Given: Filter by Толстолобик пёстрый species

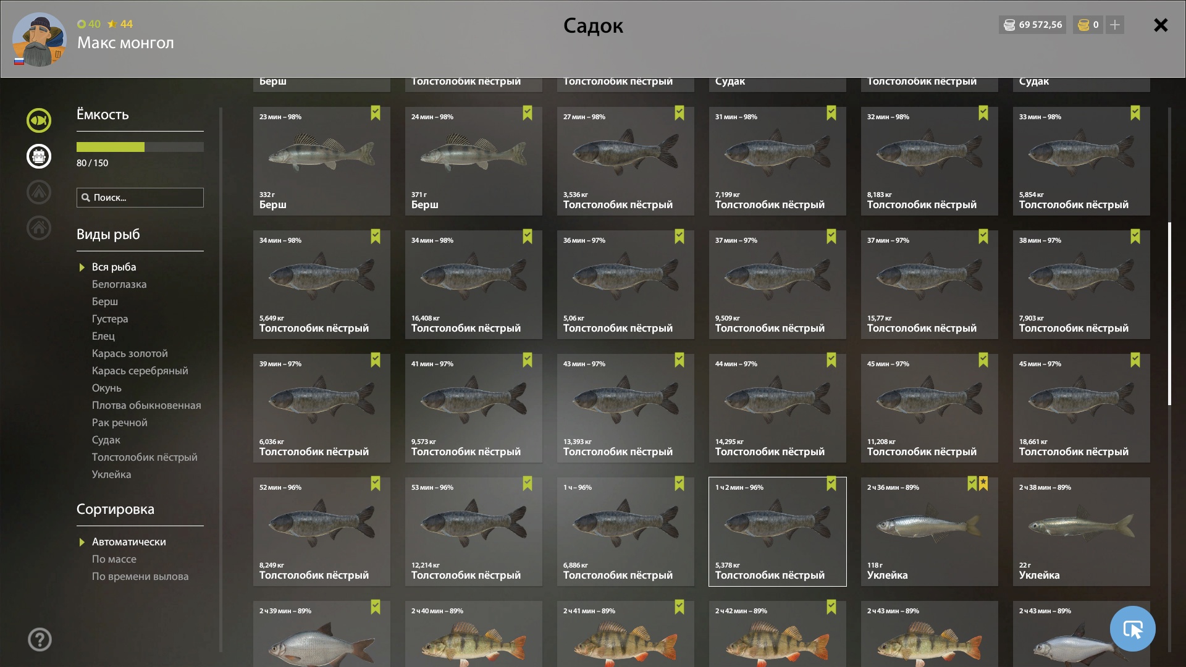Looking at the screenshot, I should (145, 457).
